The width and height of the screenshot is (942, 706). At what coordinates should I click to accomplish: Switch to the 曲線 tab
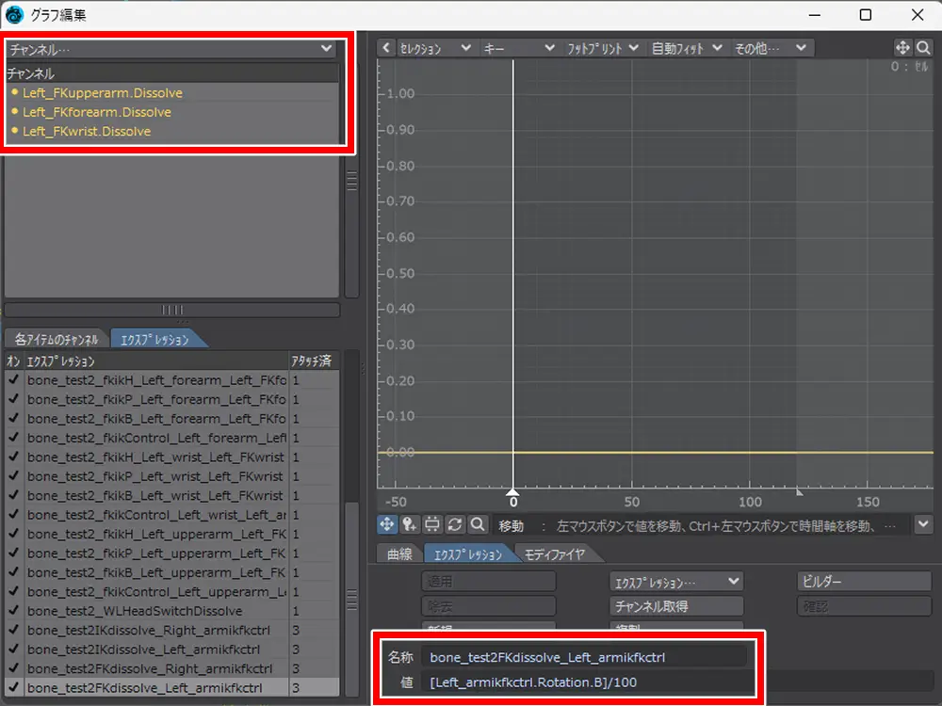click(x=399, y=554)
